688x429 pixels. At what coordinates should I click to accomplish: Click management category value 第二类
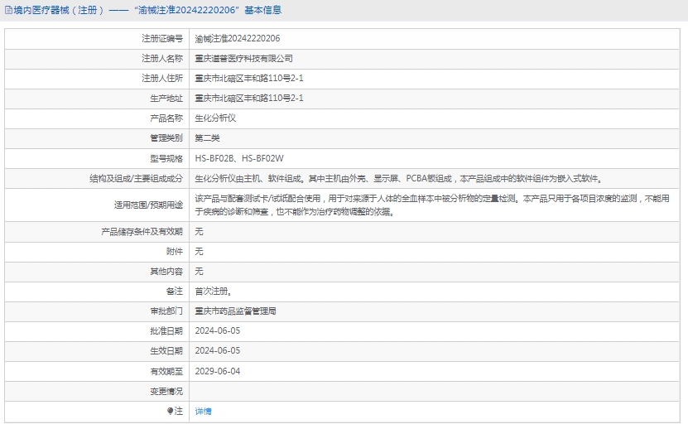[x=207, y=138]
